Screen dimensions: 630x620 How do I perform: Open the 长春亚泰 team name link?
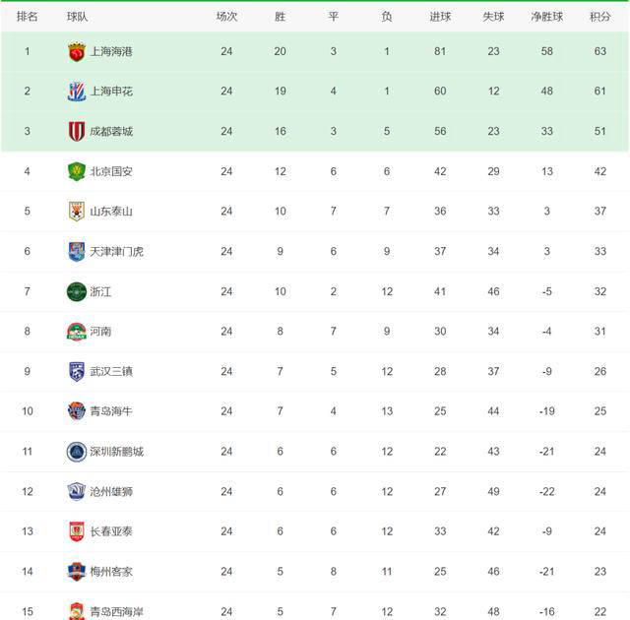pyautogui.click(x=110, y=531)
